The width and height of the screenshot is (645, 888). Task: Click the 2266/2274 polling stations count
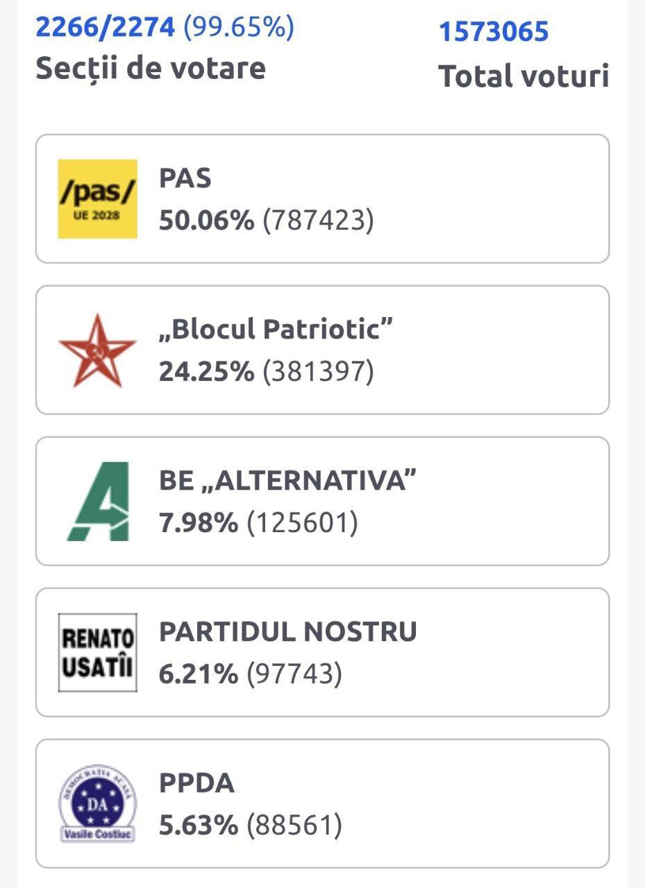106,28
